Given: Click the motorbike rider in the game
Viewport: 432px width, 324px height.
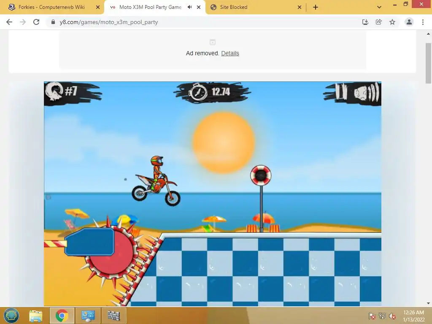Looking at the screenshot, I should [x=156, y=181].
